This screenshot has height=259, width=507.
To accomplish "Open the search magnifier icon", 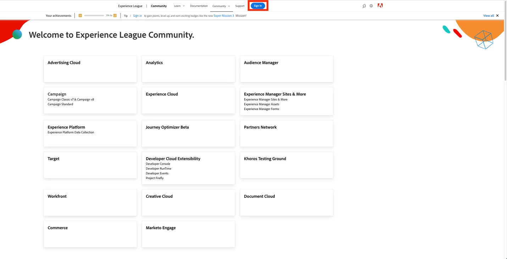I will (364, 6).
